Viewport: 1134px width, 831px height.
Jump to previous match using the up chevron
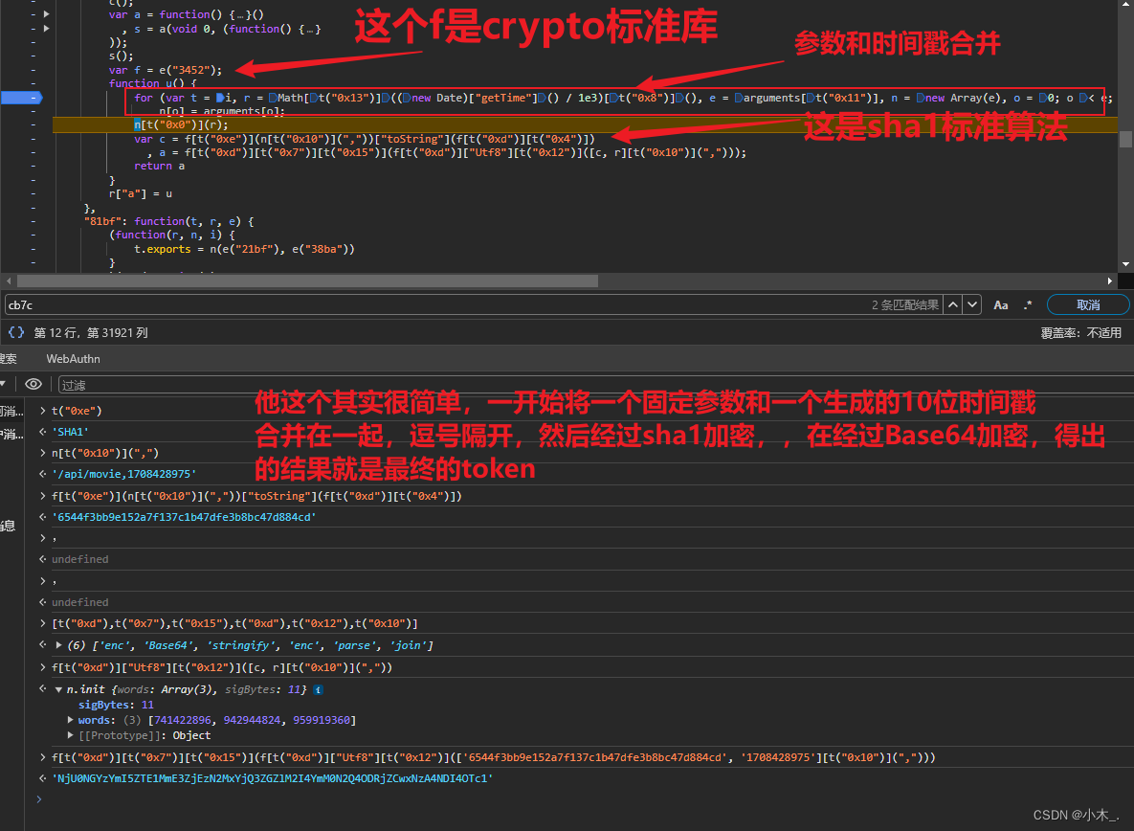click(952, 303)
